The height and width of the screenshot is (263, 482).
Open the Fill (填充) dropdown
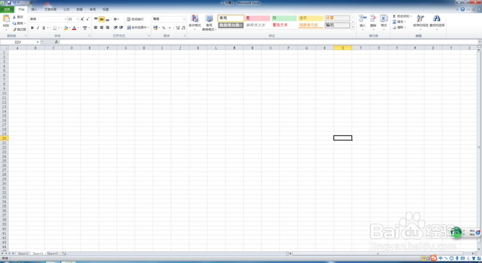pyautogui.click(x=399, y=22)
